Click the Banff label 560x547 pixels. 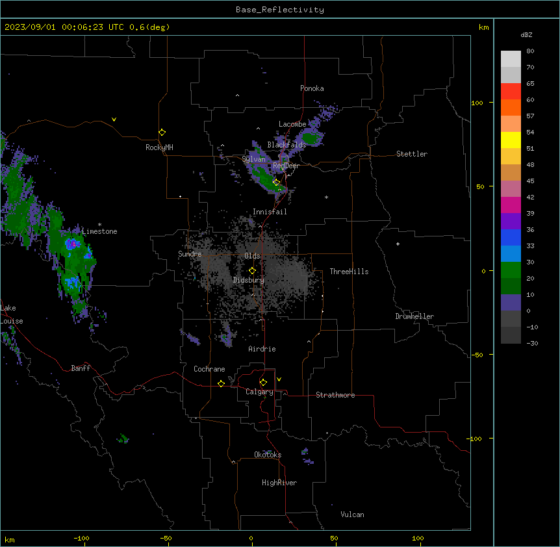tap(81, 368)
